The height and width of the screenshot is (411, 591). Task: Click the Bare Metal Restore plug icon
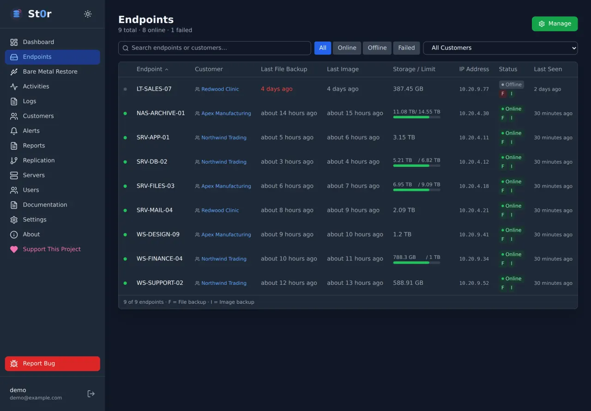tap(14, 72)
